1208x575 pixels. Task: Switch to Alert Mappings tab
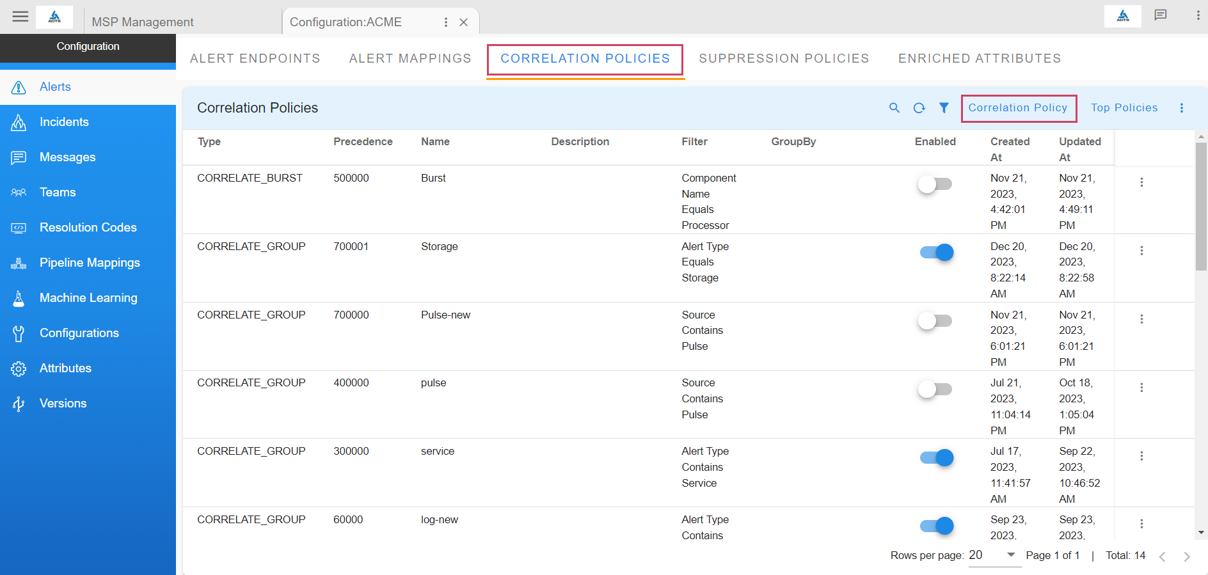[x=410, y=59]
